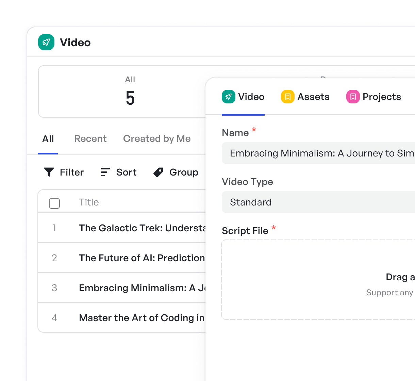Select the Created by Me tab
The width and height of the screenshot is (415, 381).
pos(157,139)
